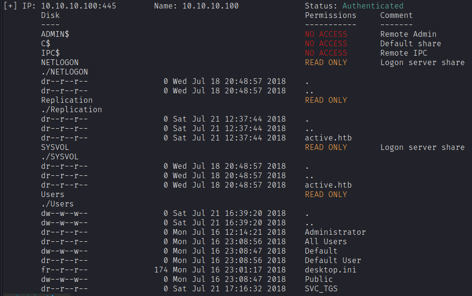Click the Name: 10.10.10.100 text
Image resolution: width=472 pixels, height=296 pixels.
point(196,6)
